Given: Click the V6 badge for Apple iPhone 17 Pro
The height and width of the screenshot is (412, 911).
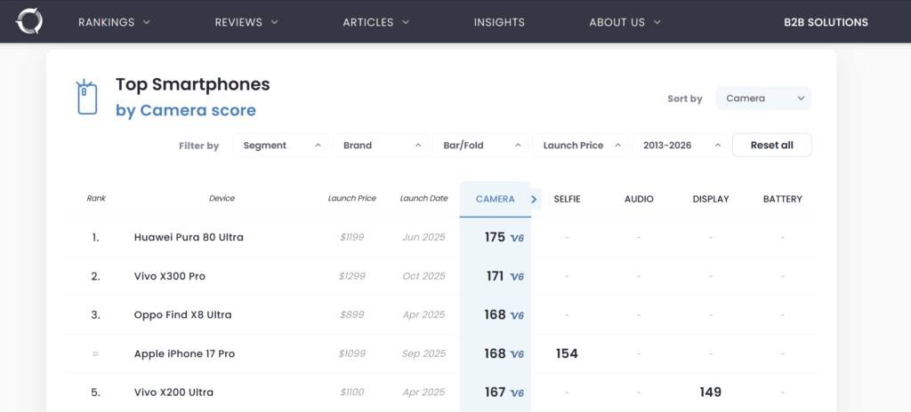Looking at the screenshot, I should coord(517,354).
